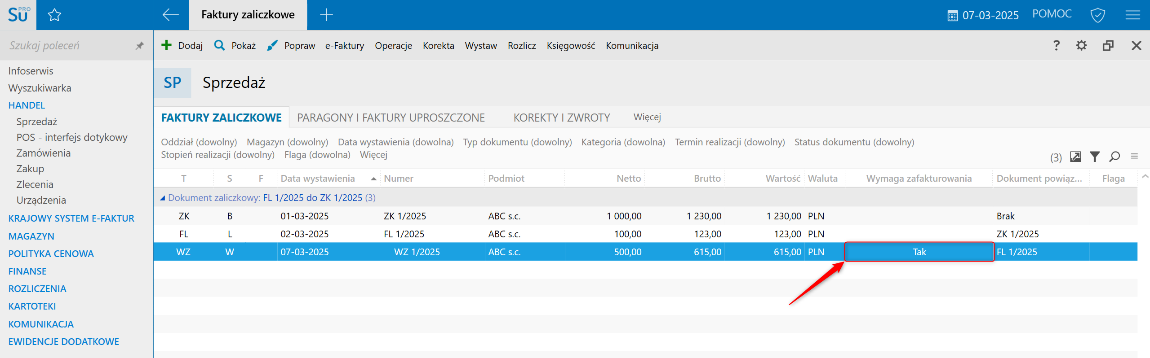Click the filter funnel icon

coord(1095,157)
